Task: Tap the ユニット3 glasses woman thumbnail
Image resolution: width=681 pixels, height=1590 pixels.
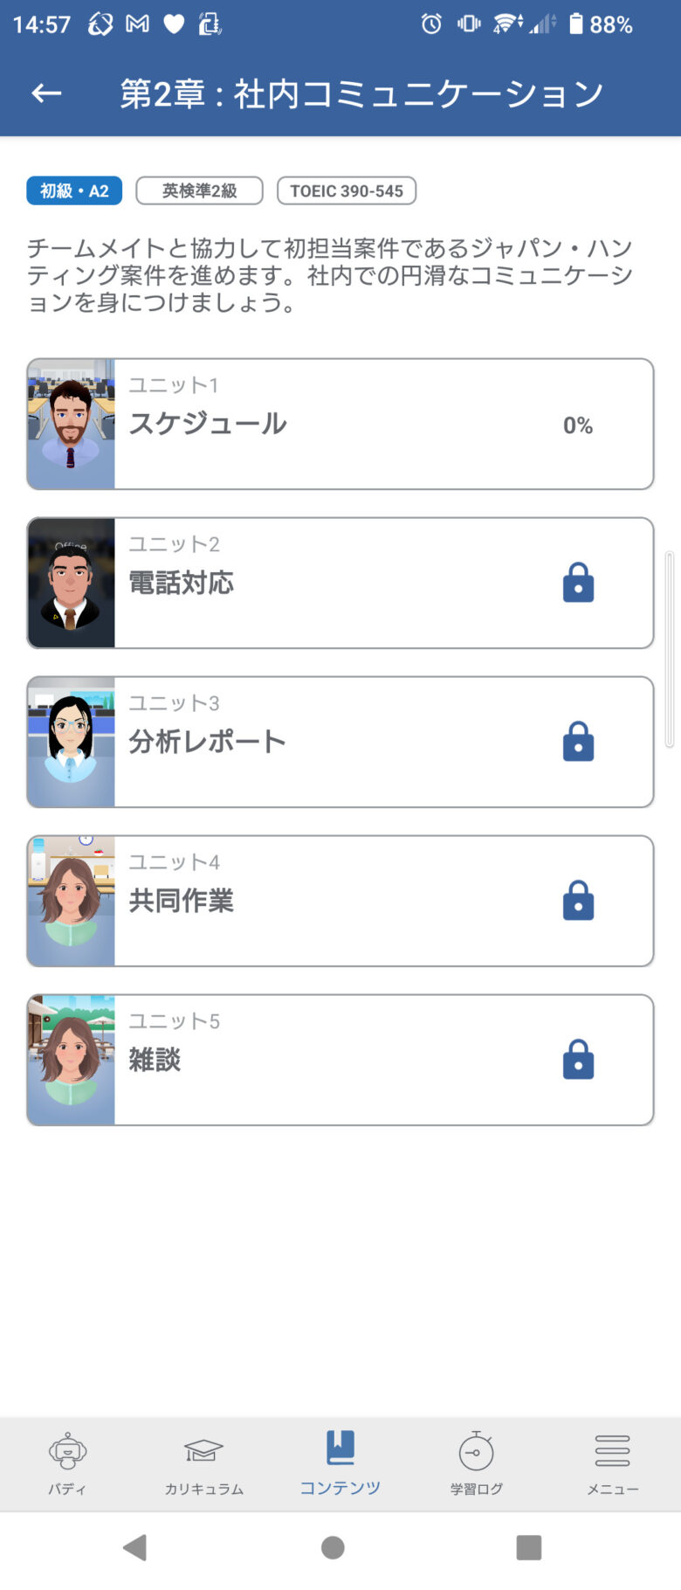Action: point(72,742)
